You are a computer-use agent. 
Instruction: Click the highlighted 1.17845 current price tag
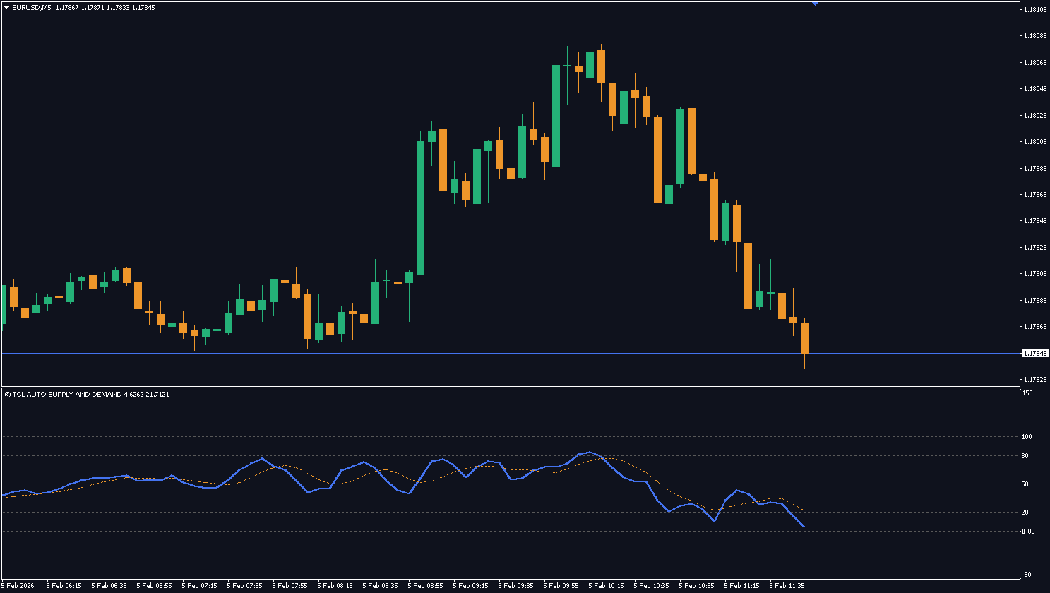click(1034, 353)
